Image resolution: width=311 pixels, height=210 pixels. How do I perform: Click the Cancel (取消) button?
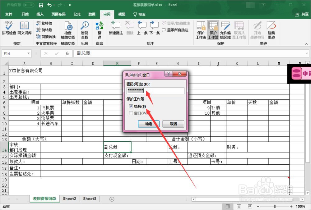pos(173,124)
